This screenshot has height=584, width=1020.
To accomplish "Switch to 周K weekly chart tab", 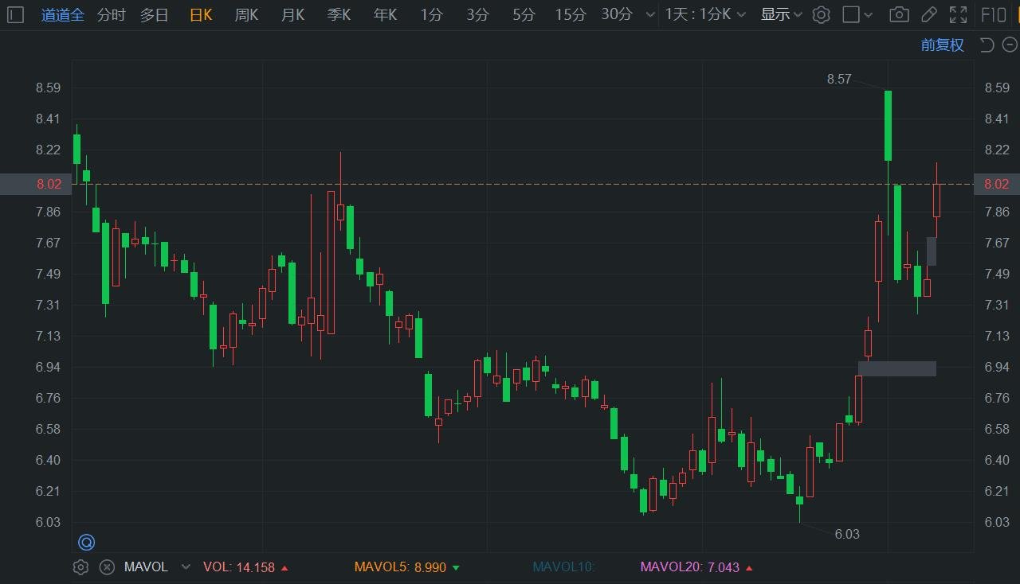I will [246, 14].
